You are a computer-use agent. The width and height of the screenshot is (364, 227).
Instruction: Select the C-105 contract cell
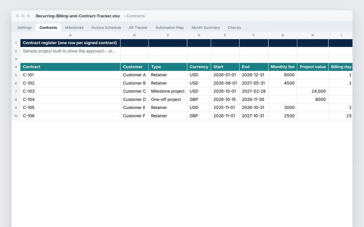(70, 108)
